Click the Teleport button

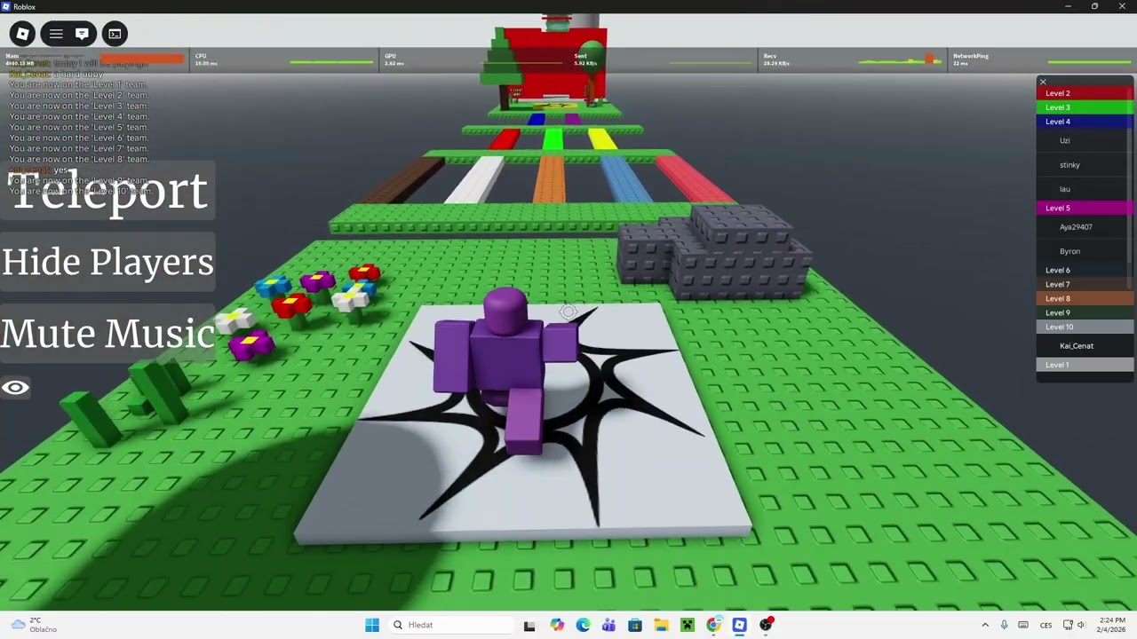[107, 190]
